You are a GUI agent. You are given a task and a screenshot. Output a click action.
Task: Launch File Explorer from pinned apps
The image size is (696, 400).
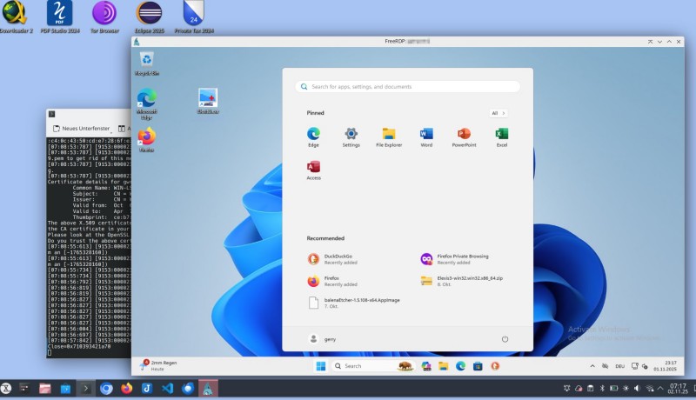click(x=389, y=137)
